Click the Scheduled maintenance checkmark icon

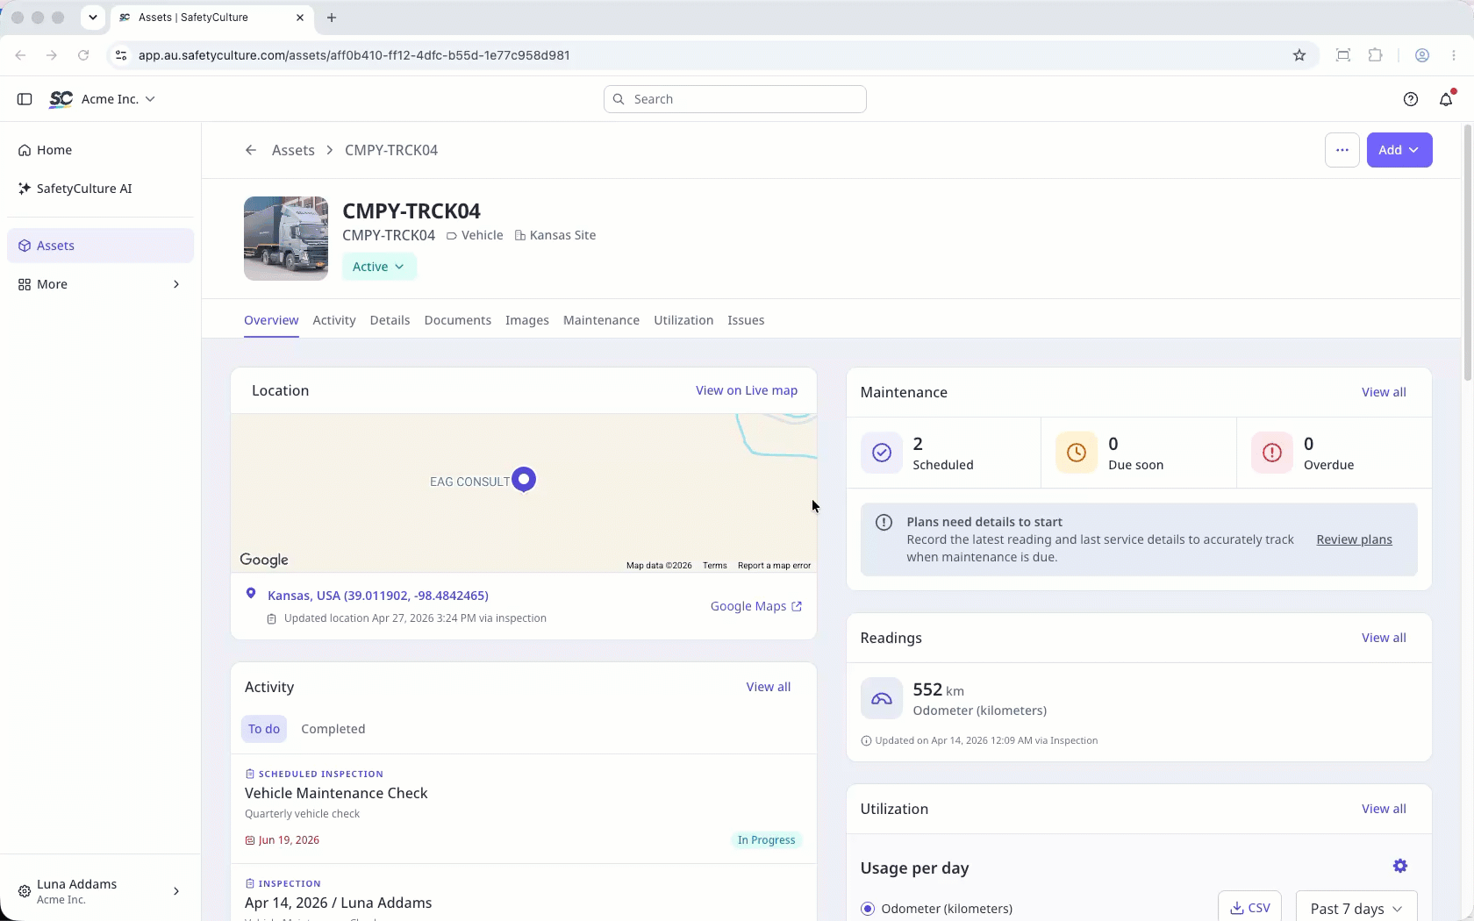point(882,453)
